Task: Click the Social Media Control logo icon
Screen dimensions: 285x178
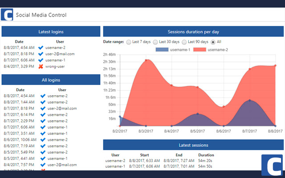Action: tap(7, 15)
